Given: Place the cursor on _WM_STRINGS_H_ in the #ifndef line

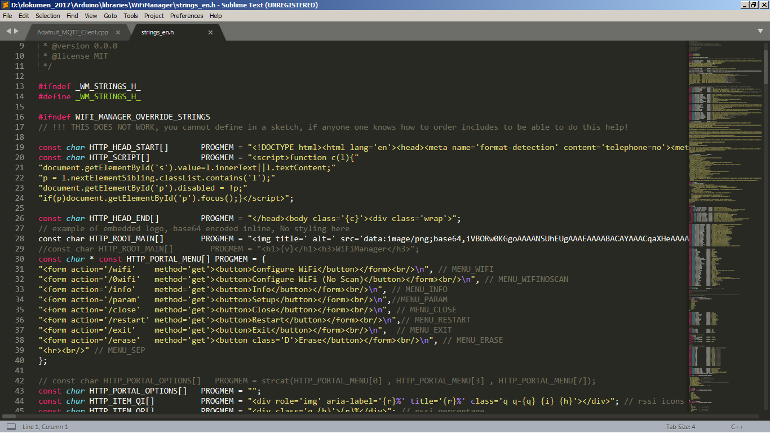Looking at the screenshot, I should point(108,86).
